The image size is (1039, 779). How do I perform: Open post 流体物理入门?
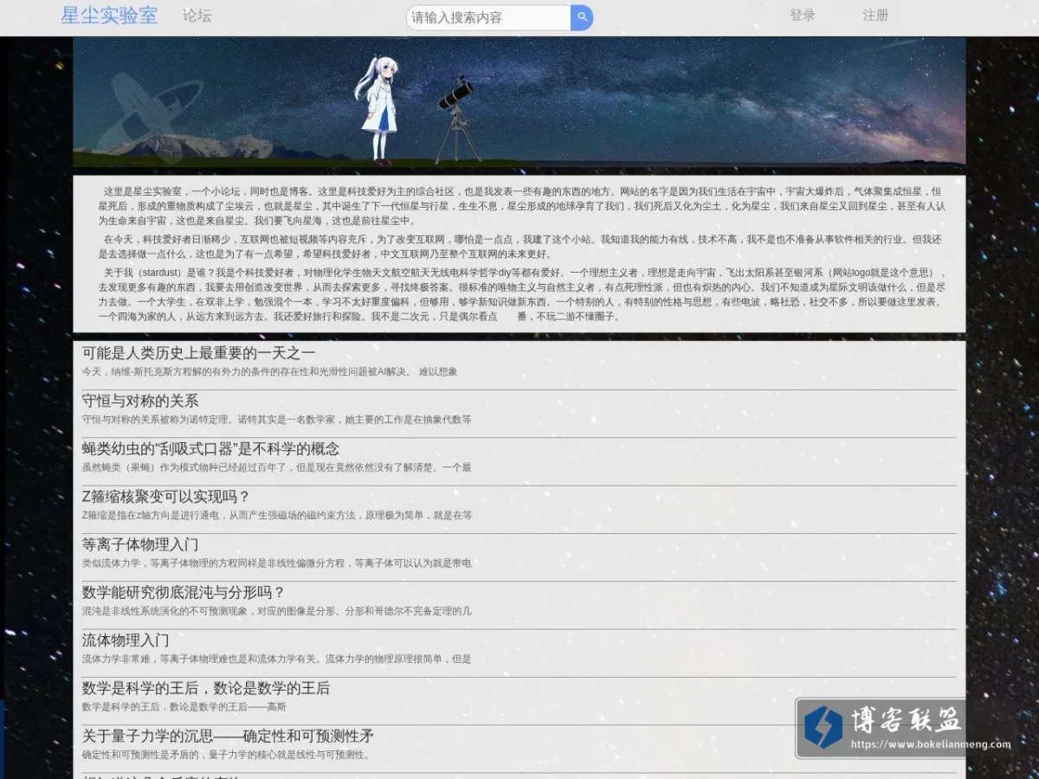(126, 641)
